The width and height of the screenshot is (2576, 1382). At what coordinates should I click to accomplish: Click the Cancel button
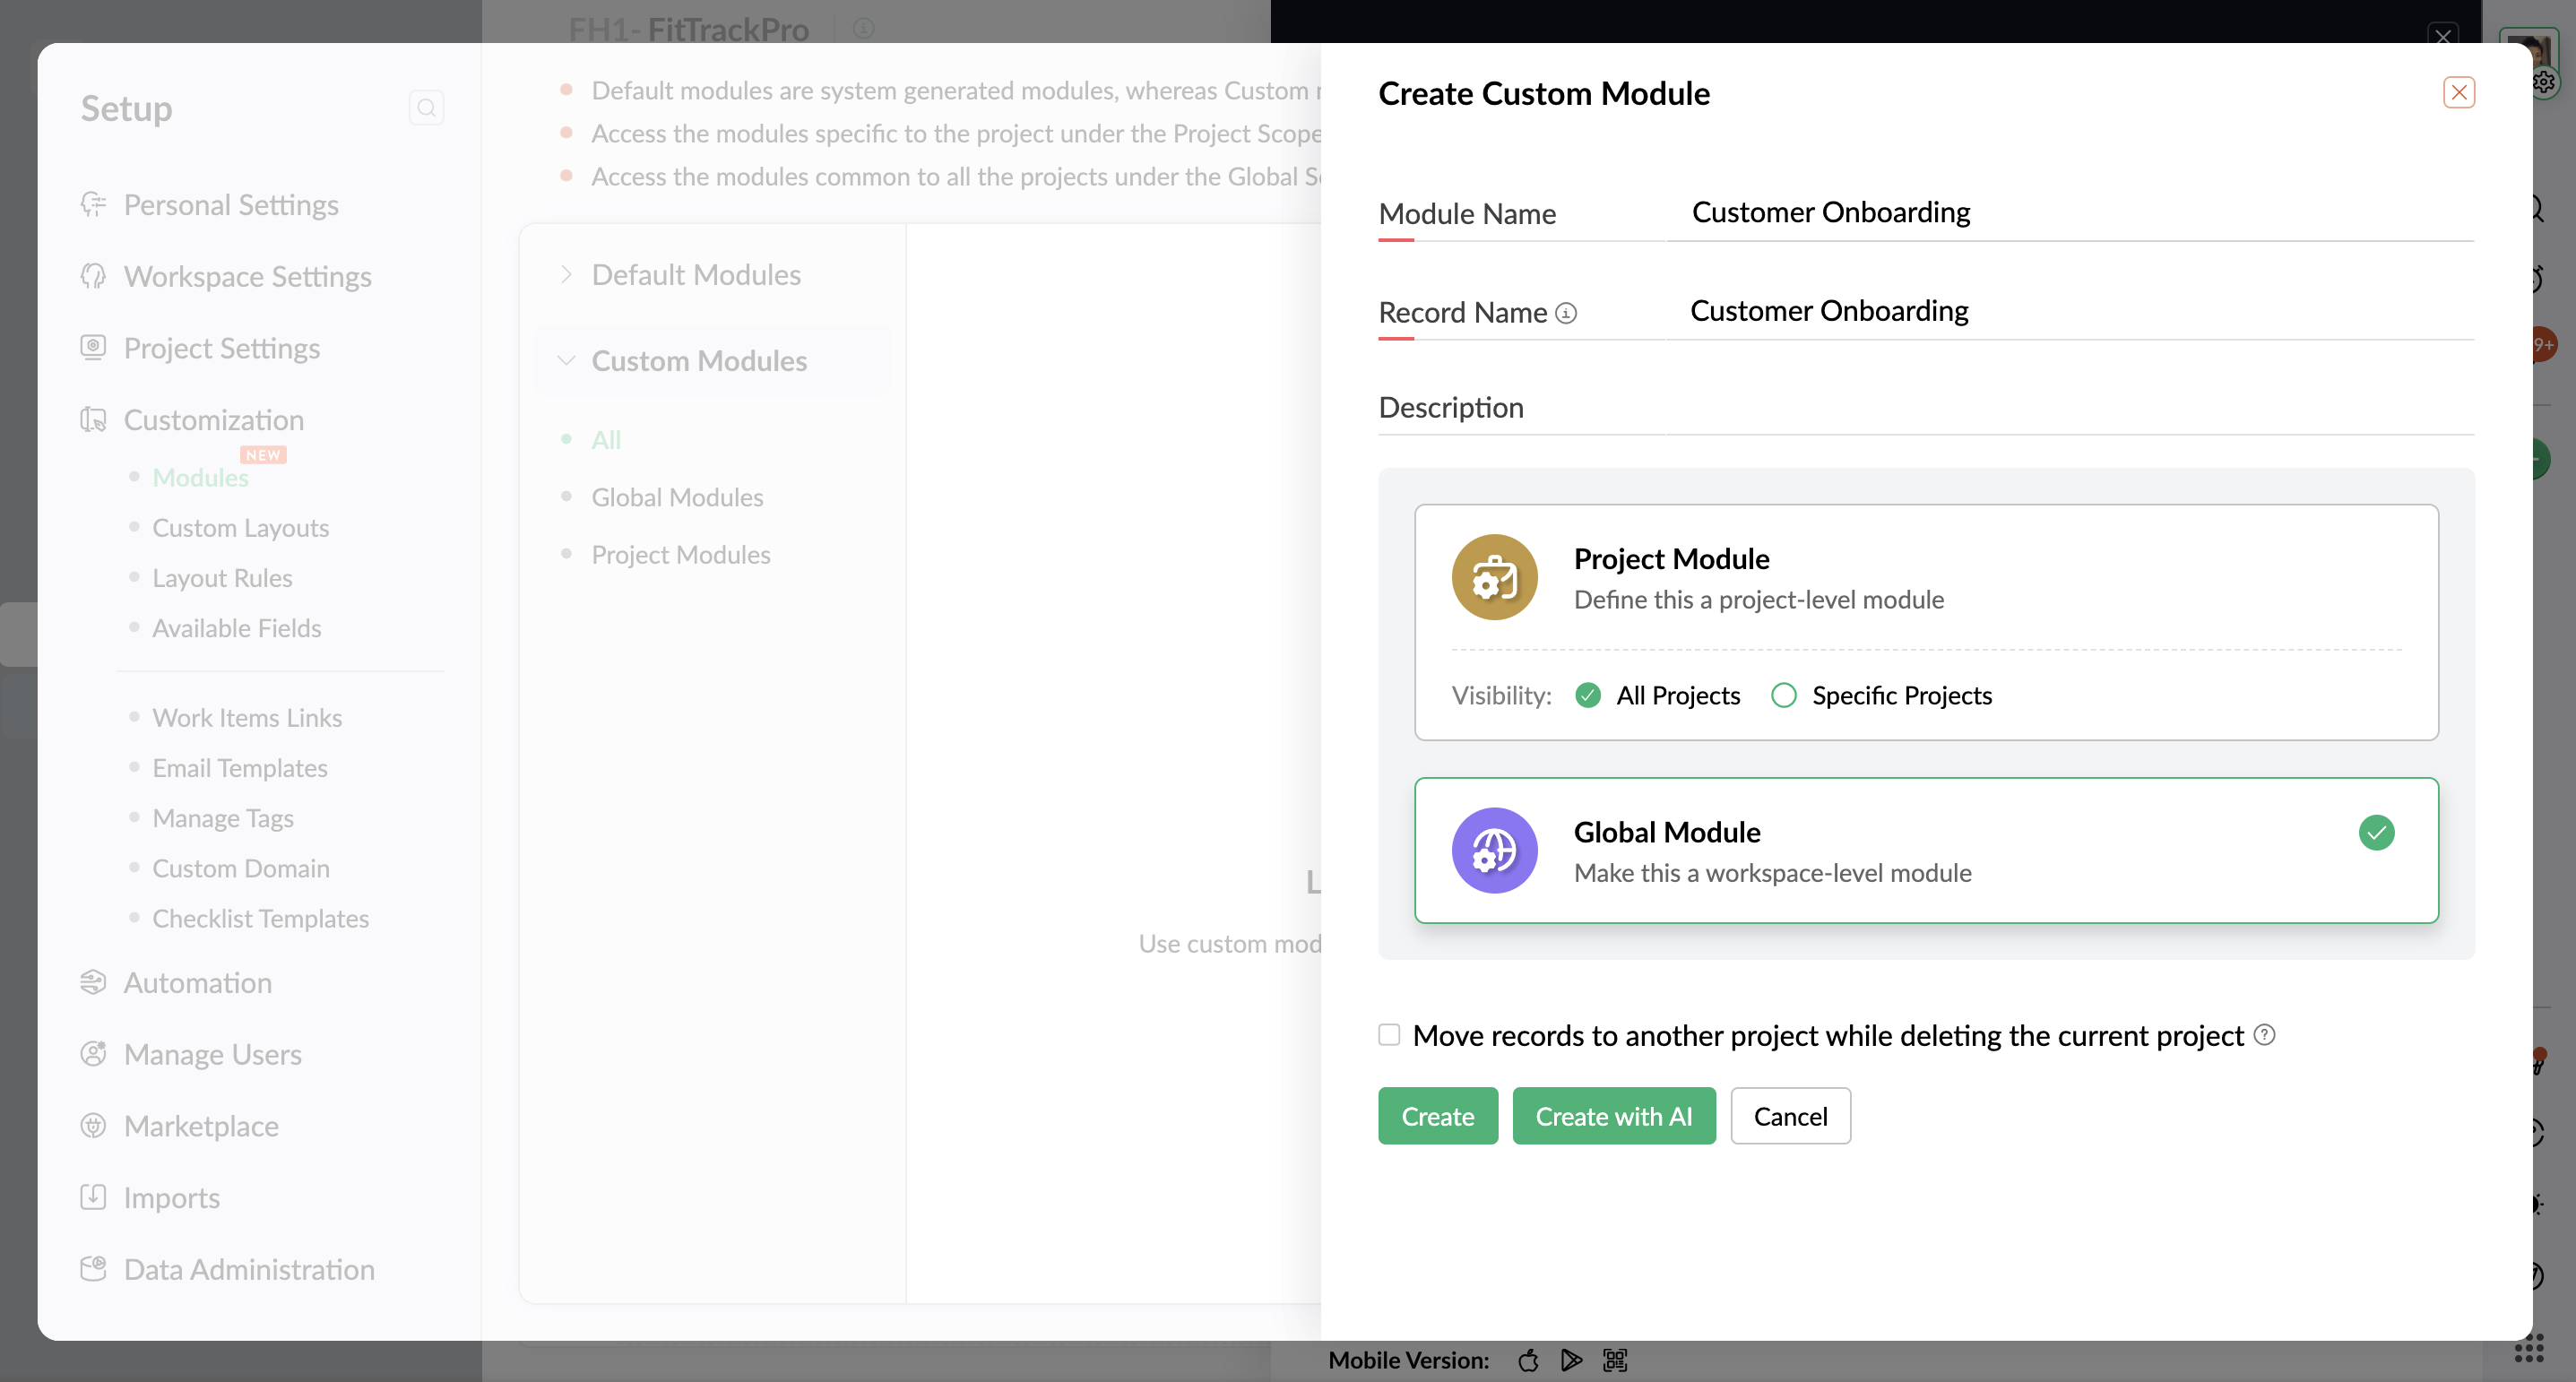(1790, 1116)
